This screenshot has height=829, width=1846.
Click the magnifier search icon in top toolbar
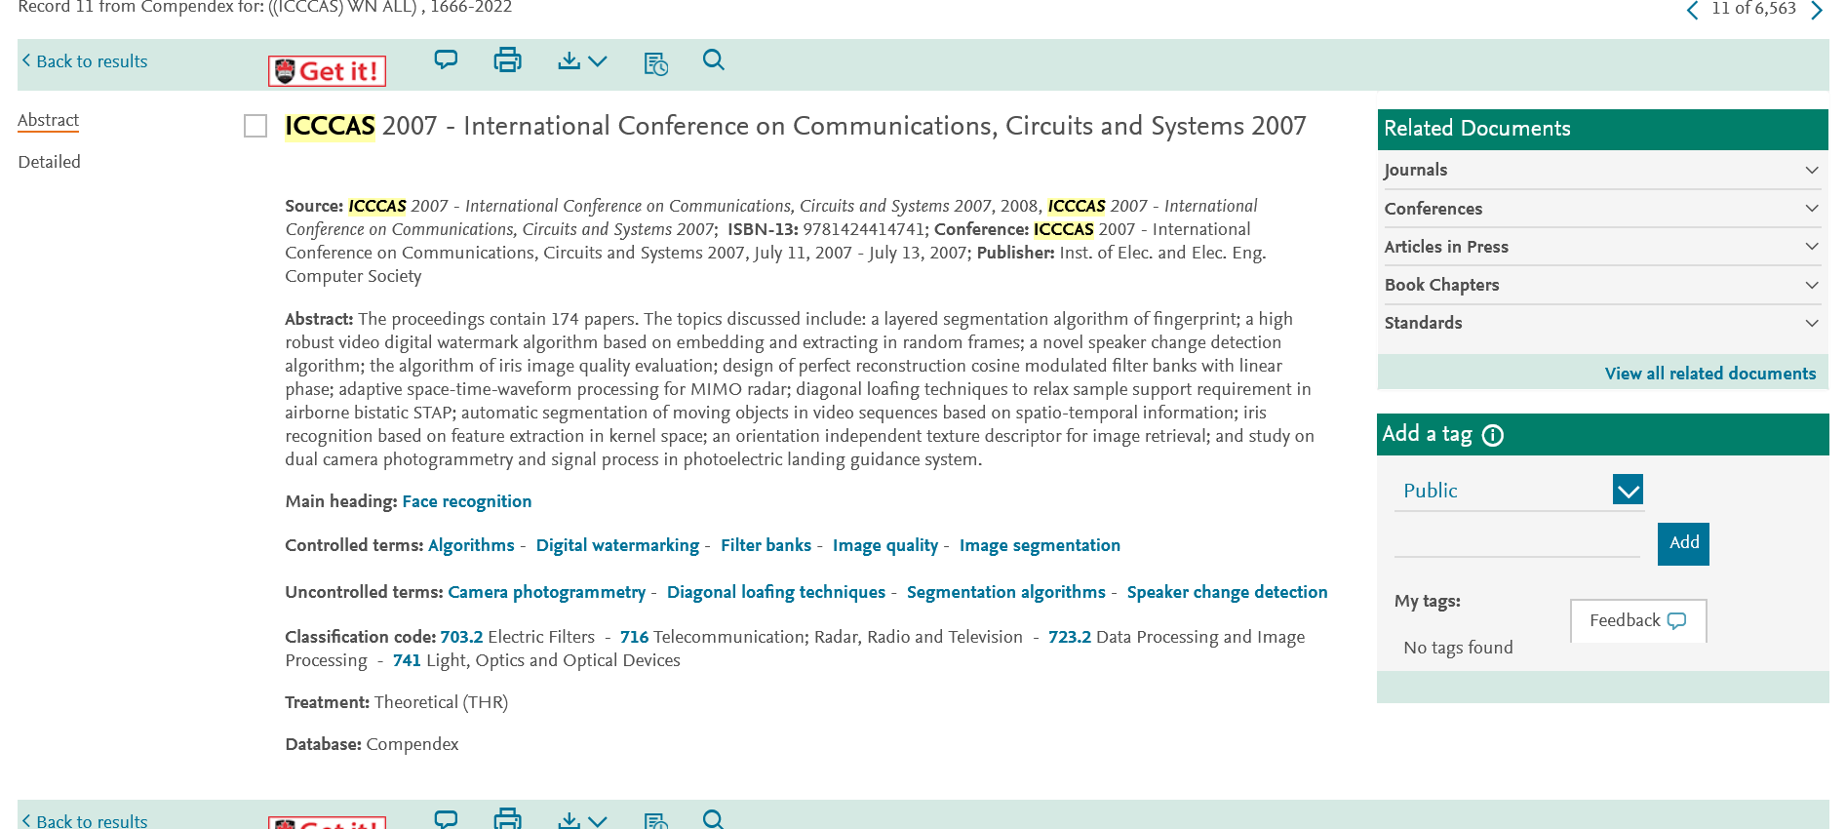coord(714,60)
